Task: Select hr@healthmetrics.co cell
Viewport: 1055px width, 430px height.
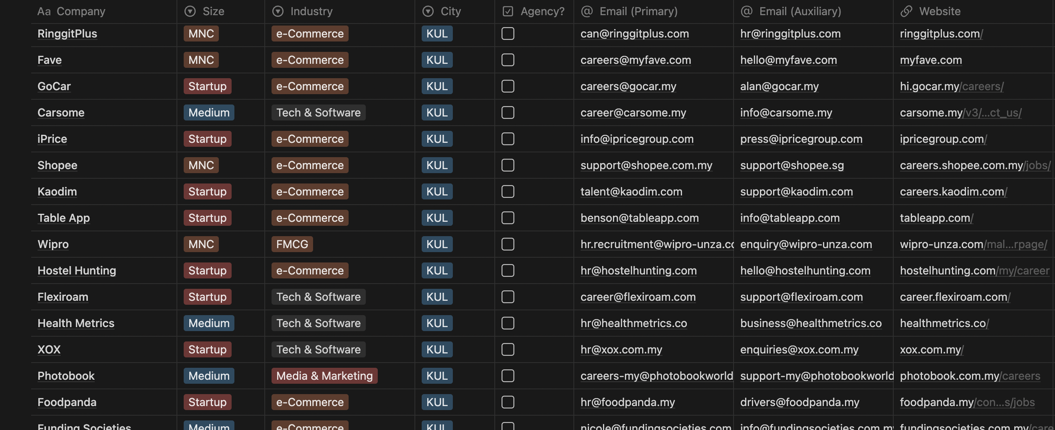Action: pyautogui.click(x=653, y=323)
